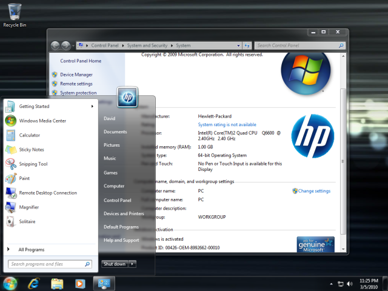Show hidden tray icons arrow
Screen dimensions: 388x291
pos(331,284)
